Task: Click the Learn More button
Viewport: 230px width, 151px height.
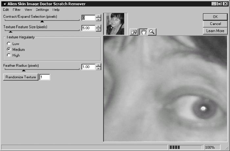Action: click(215, 31)
